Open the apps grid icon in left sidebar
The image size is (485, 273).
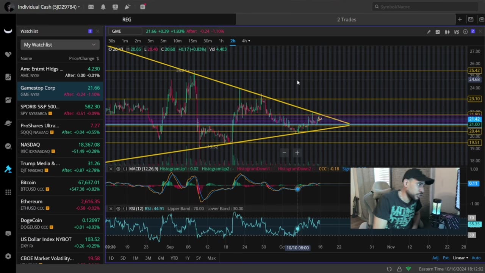coord(8,192)
